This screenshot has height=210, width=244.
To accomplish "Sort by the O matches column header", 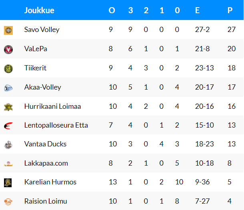I will pyautogui.click(x=112, y=10).
